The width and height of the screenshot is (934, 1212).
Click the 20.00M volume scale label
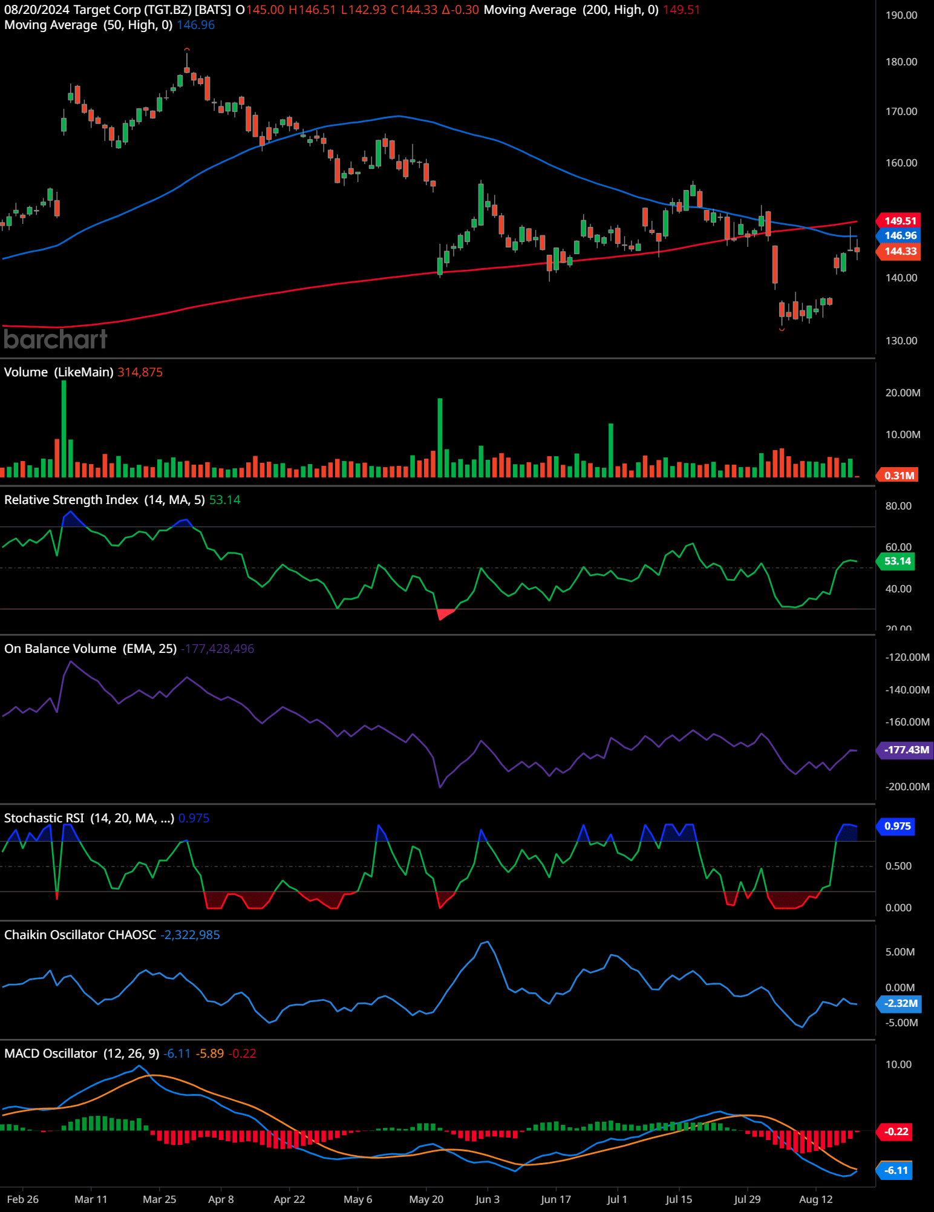(x=903, y=393)
